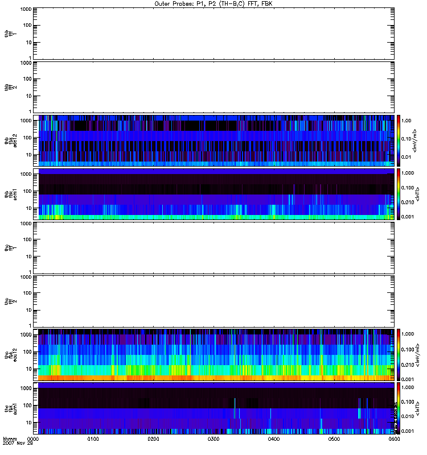Click the "thc fbk edc12" panel label
The image size is (427, 455).
coord(10,354)
